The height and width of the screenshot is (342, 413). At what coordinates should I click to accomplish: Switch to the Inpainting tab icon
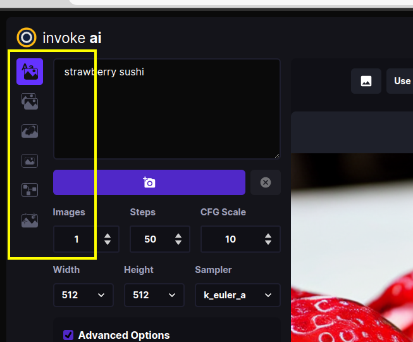[30, 131]
